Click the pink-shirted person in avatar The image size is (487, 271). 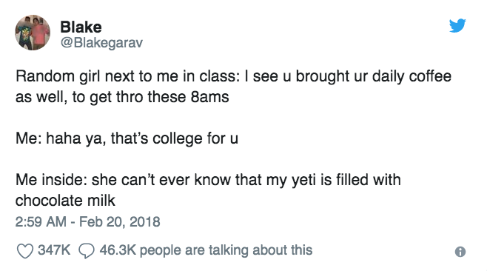pyautogui.click(x=39, y=33)
